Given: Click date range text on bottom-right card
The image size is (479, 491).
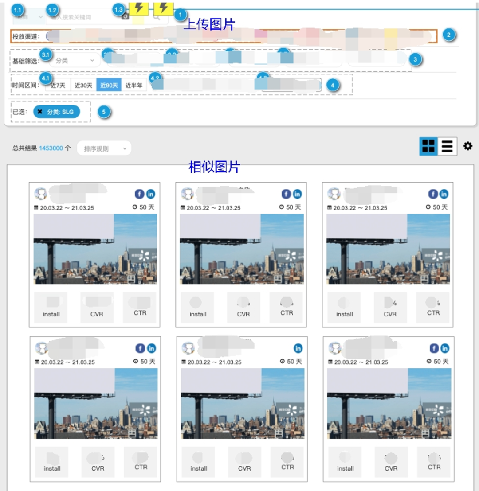Looking at the screenshot, I should point(361,362).
